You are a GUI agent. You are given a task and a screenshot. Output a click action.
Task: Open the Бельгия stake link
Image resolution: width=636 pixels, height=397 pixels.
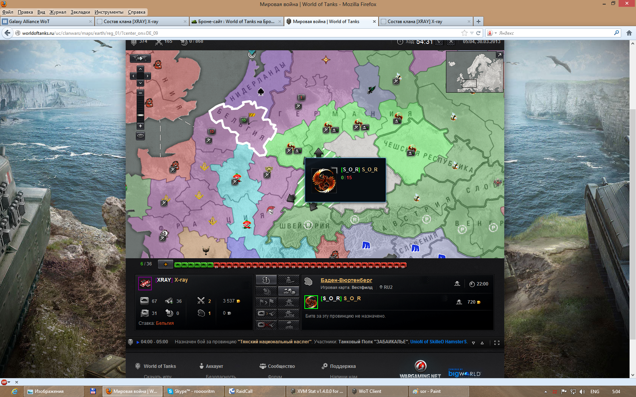click(x=165, y=323)
